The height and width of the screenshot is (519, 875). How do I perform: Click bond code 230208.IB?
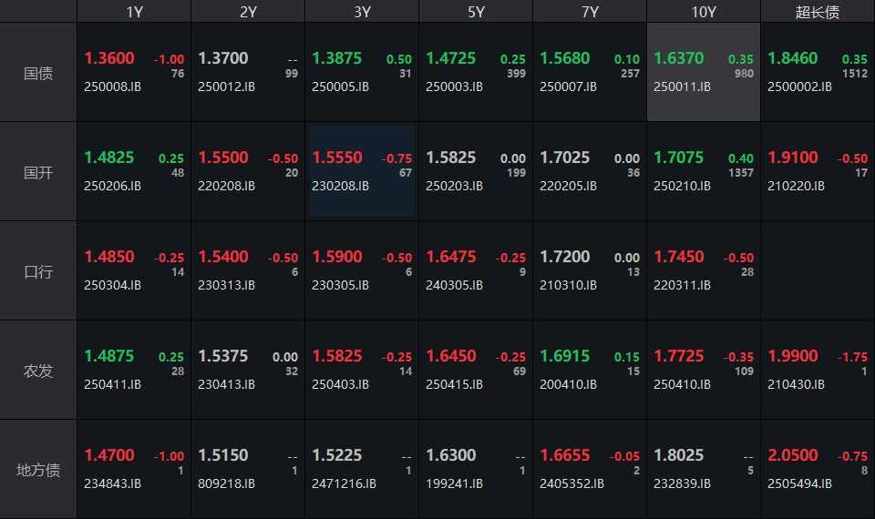340,186
